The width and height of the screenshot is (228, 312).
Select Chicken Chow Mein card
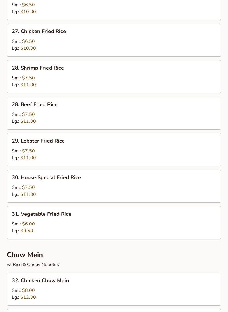(114, 289)
